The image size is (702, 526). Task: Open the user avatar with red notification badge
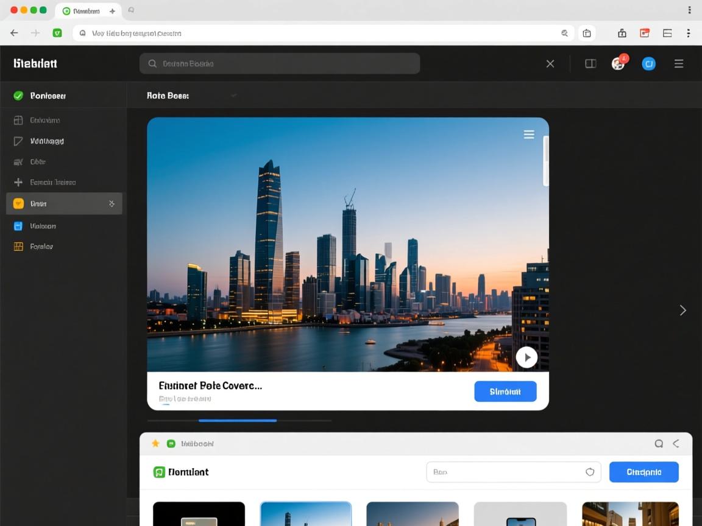[619, 63]
